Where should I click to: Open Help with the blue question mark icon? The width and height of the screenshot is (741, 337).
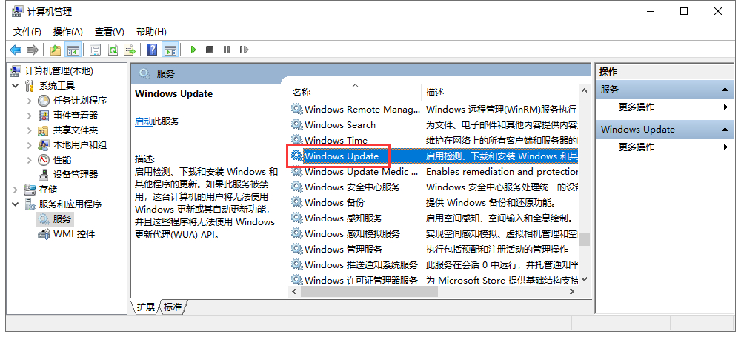coord(152,50)
